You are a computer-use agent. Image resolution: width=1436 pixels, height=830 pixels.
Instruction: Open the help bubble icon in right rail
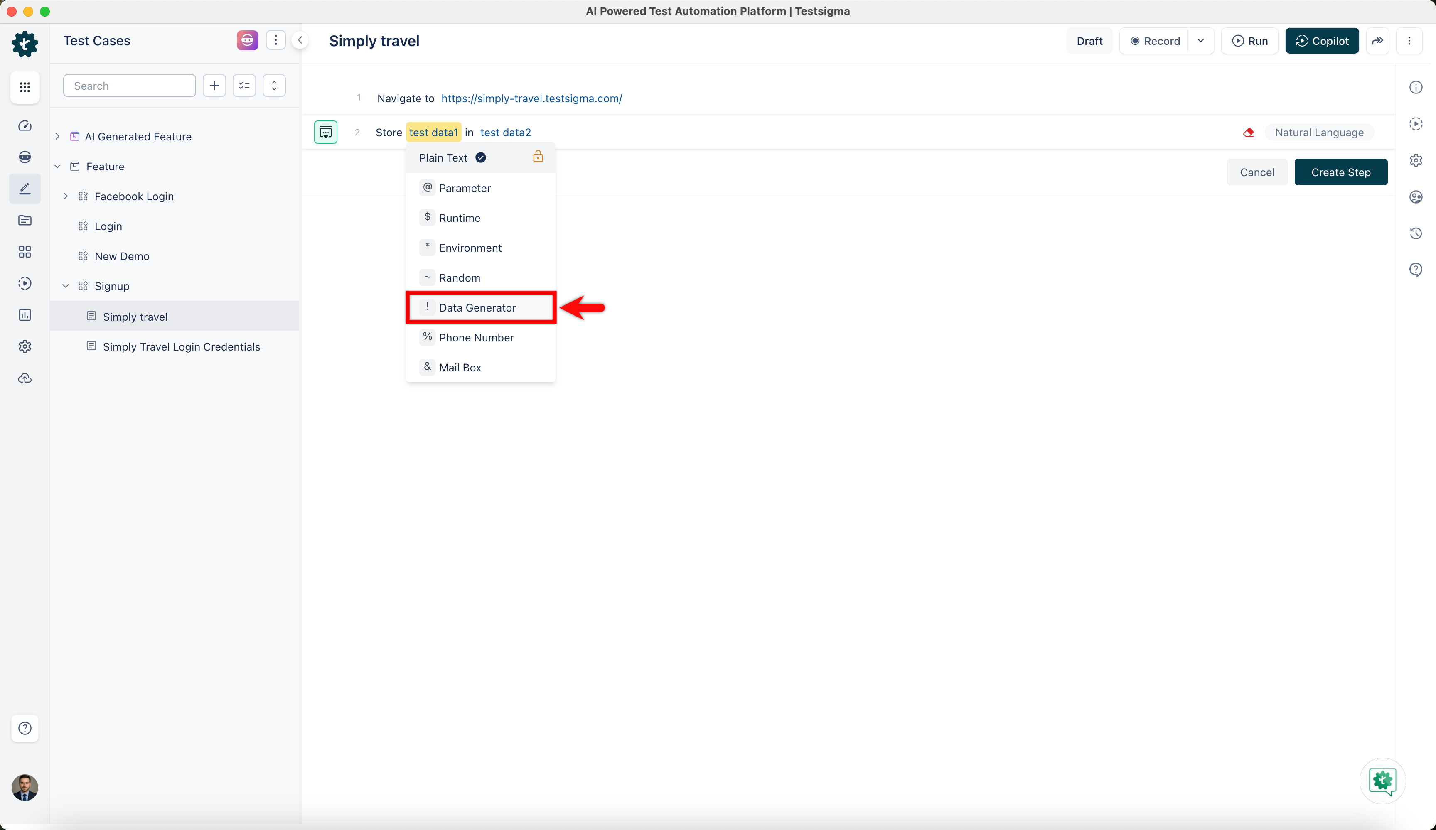pyautogui.click(x=1416, y=270)
